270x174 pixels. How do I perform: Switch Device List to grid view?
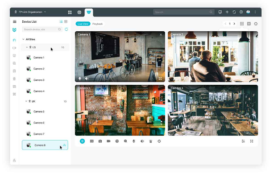(x=66, y=21)
